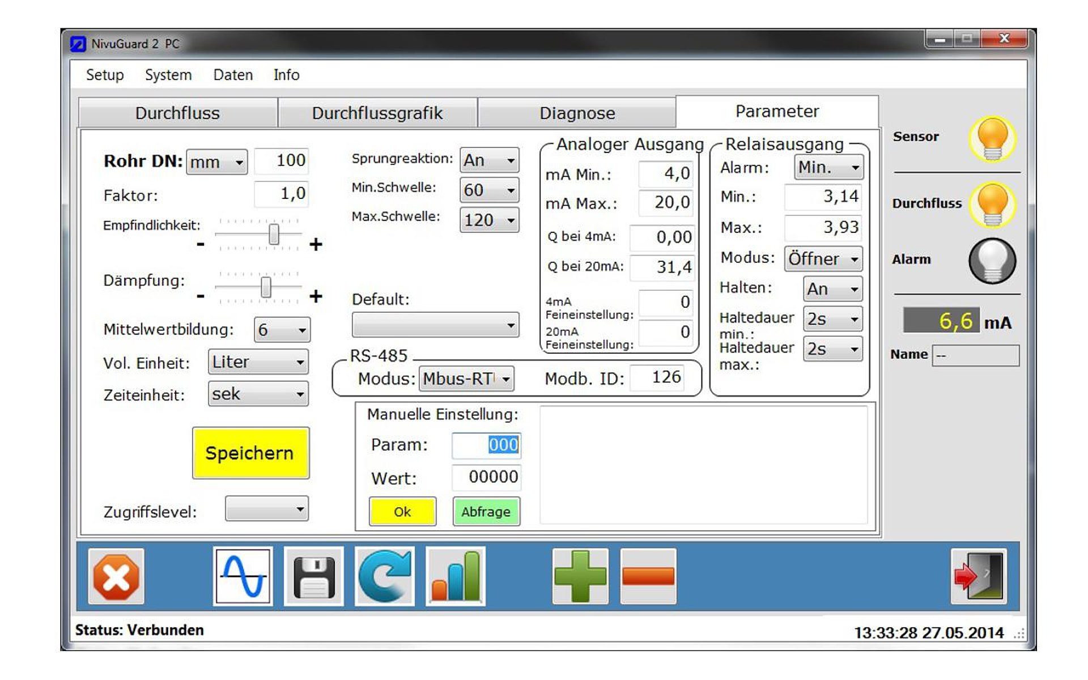Click the Status: Verbunden text
The image size is (1088, 680).
coord(139,630)
